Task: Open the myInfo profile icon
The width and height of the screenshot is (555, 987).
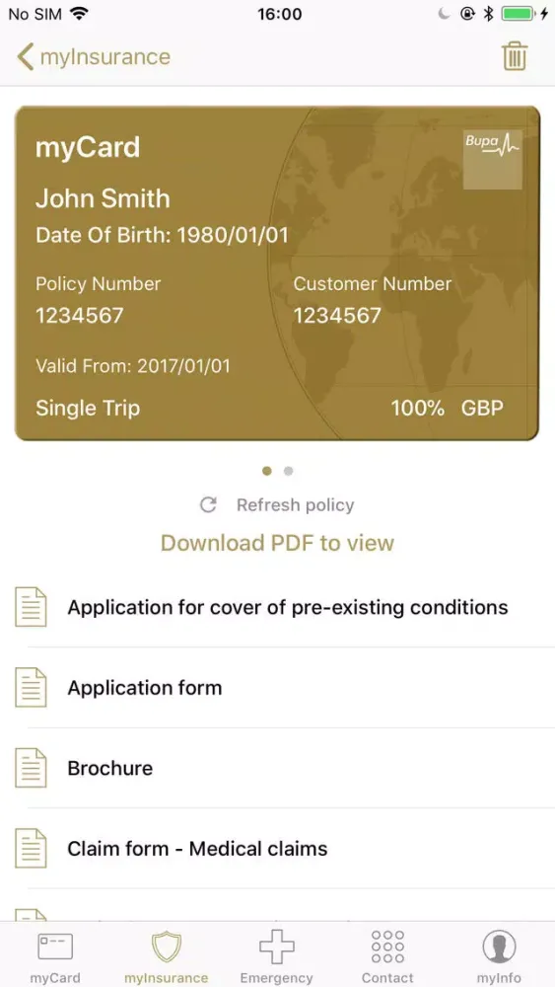Action: point(499,947)
